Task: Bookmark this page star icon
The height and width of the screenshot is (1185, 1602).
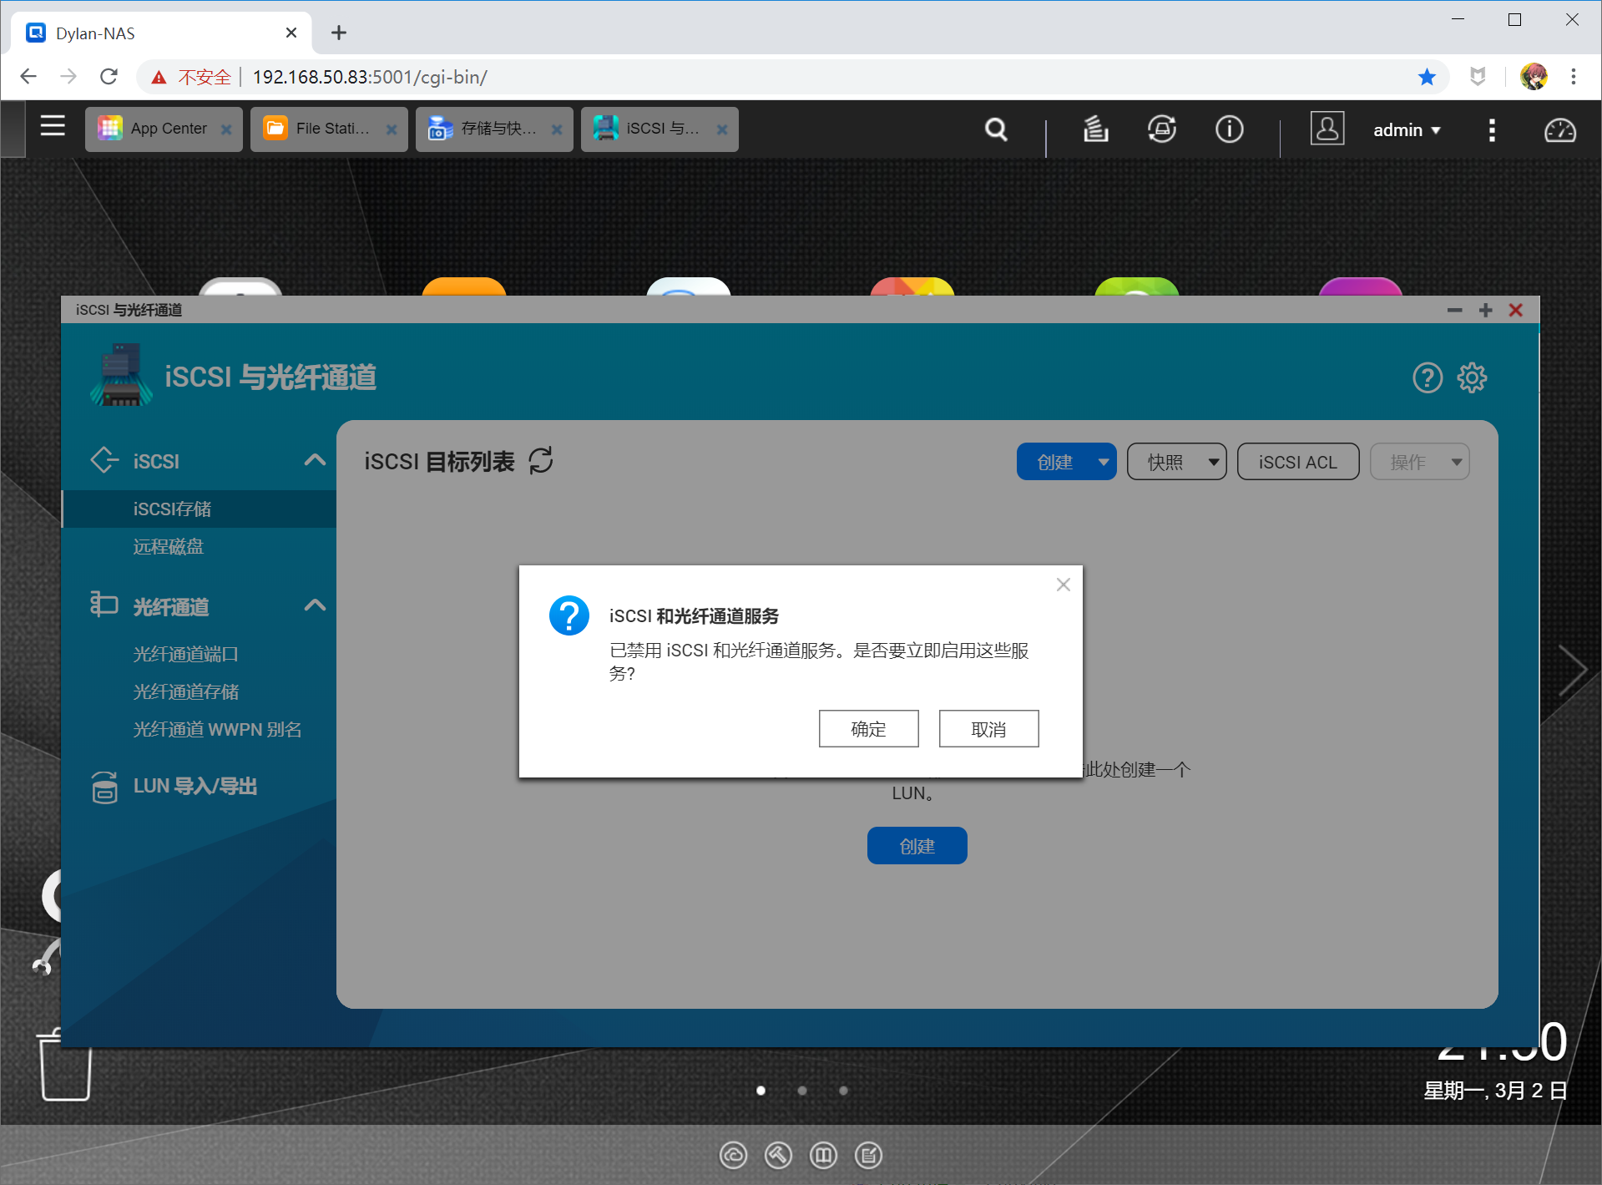Action: click(x=1427, y=77)
